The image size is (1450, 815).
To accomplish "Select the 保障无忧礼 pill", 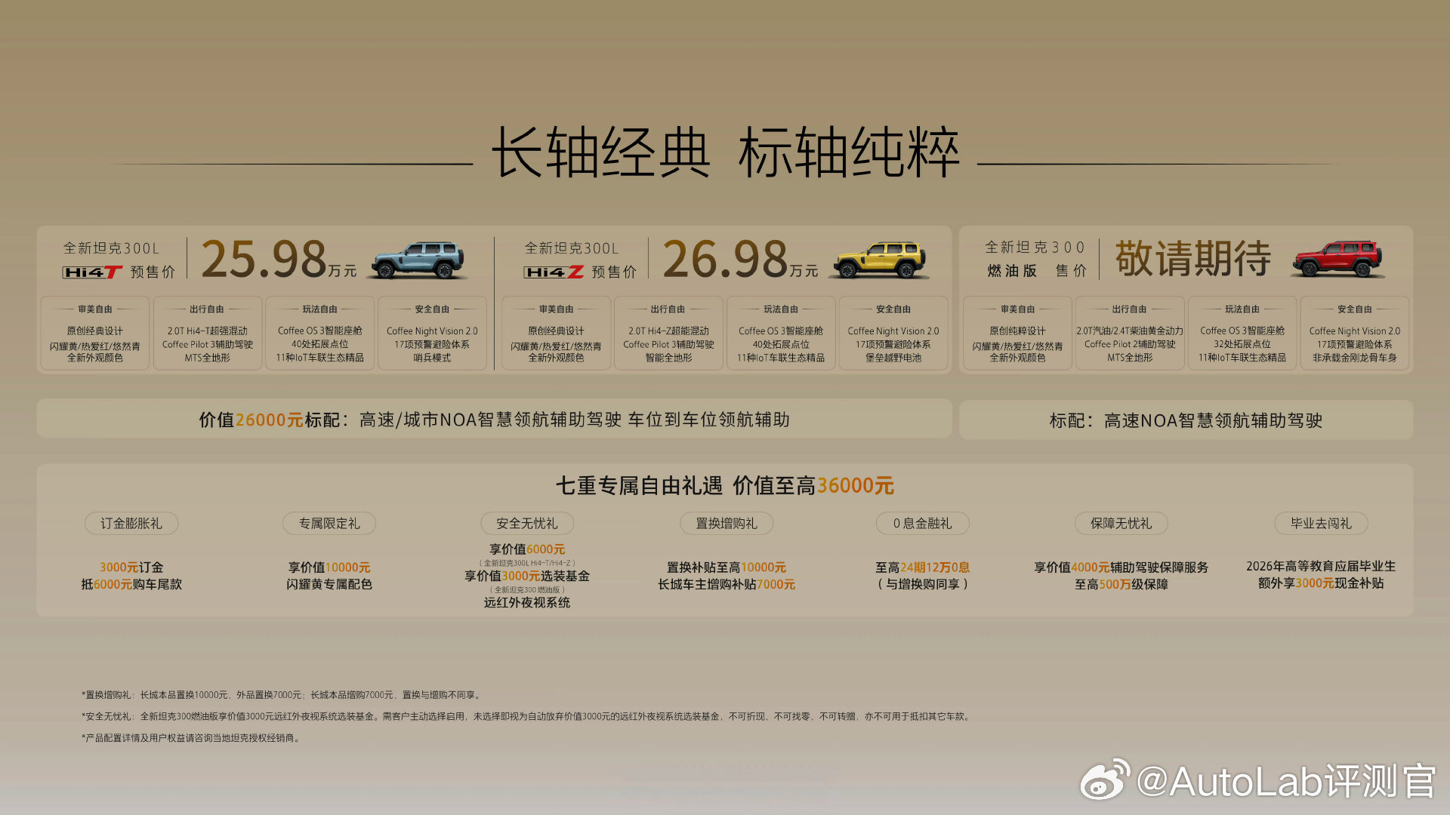I will [x=1121, y=524].
